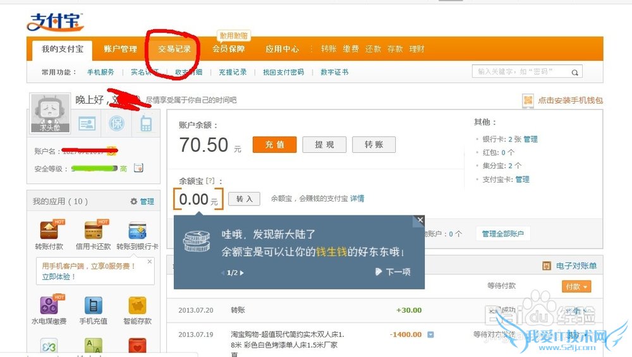Click the 立即体验 link in the tip
Viewport: 632px width, 357px height.
point(59,277)
